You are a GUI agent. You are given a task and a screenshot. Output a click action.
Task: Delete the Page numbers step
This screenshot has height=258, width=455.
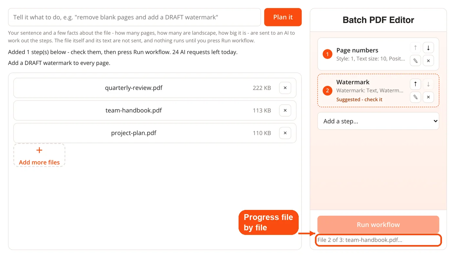pos(428,61)
